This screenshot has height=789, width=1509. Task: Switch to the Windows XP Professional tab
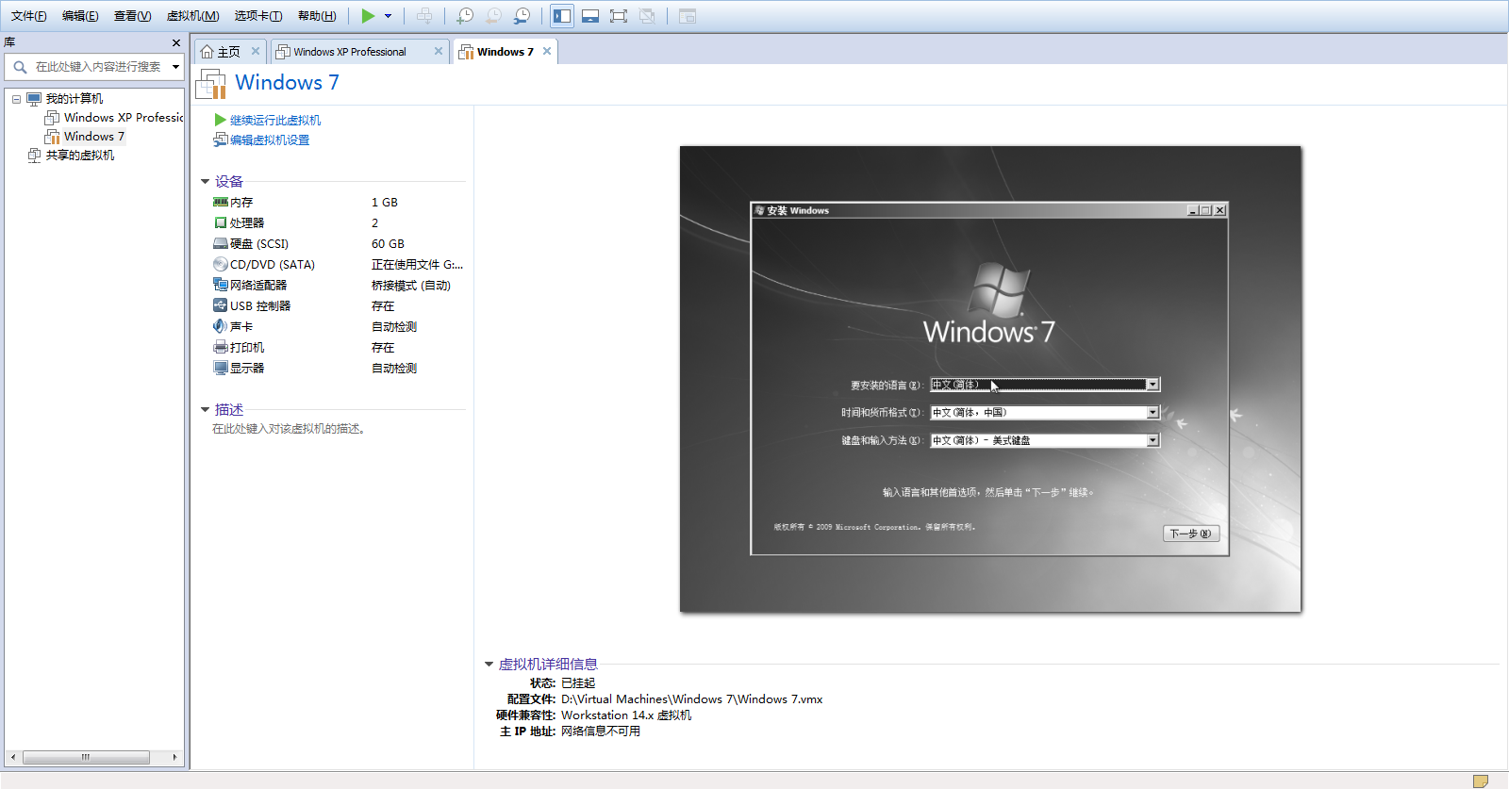[x=350, y=52]
